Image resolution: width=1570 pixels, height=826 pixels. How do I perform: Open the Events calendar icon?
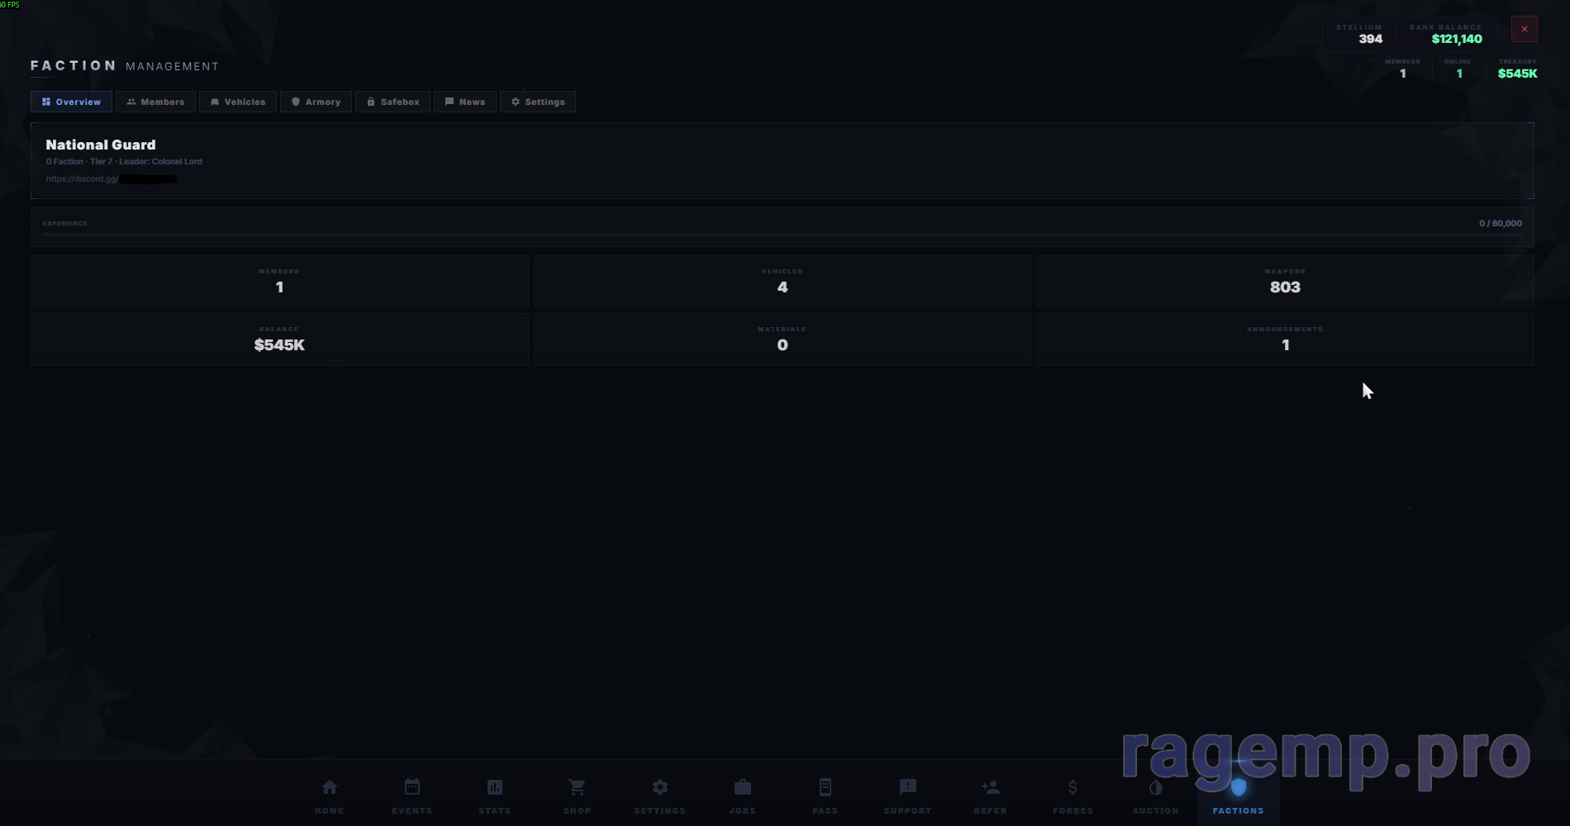coord(412,788)
